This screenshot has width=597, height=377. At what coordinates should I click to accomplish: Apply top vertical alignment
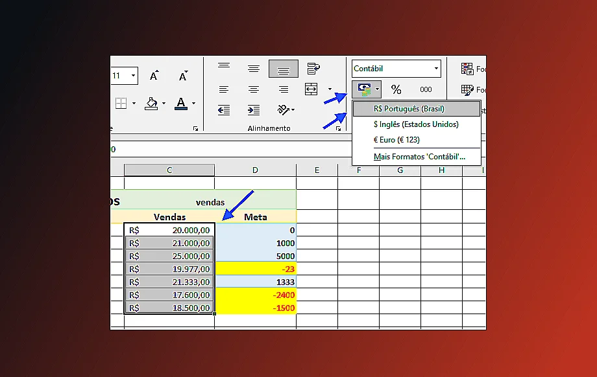[x=224, y=67]
